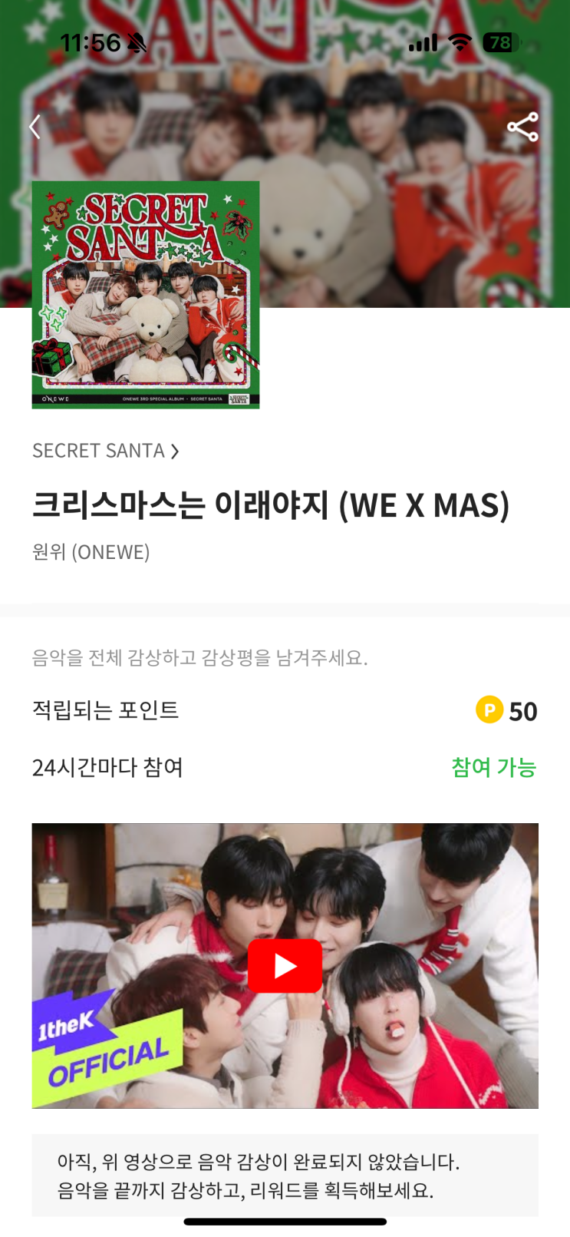This screenshot has height=1237, width=570.
Task: Select the artist name 원위 (ONEWE)
Action: (91, 552)
